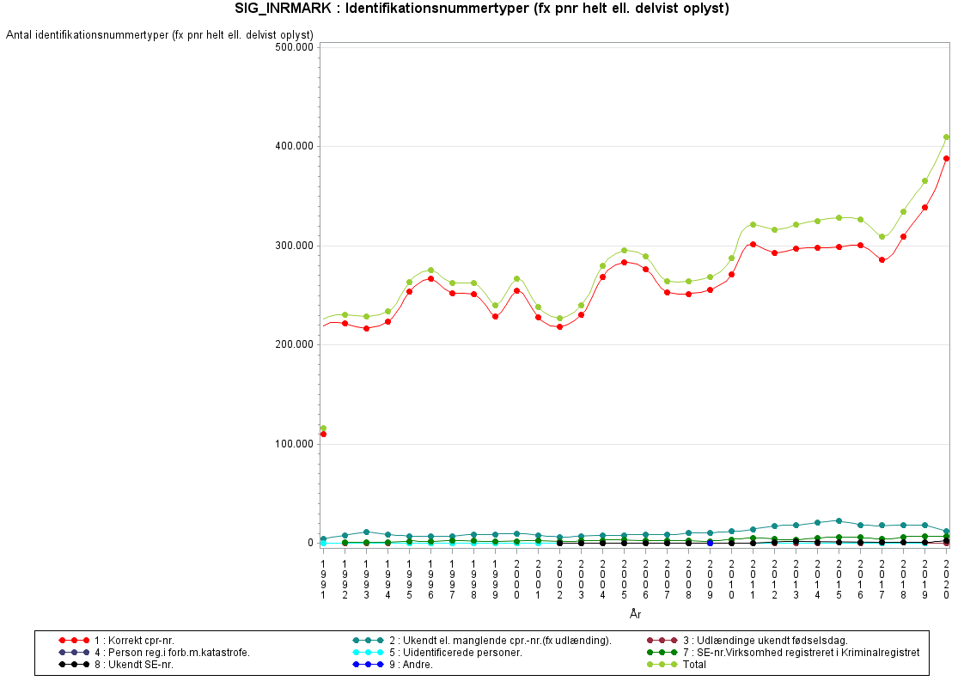The image size is (964, 681).
Task: Click the y-axis title 'Antal identifikationsnummertyper'
Action: 160,35
